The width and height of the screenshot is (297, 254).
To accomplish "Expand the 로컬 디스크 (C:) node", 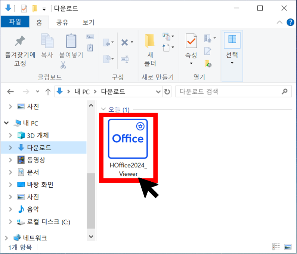I will (10, 222).
